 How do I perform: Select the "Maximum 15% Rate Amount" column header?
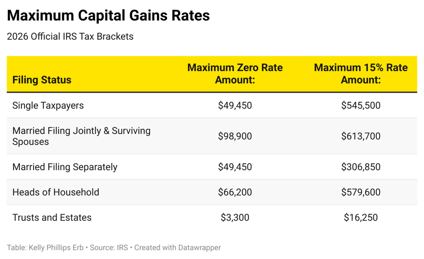click(360, 74)
